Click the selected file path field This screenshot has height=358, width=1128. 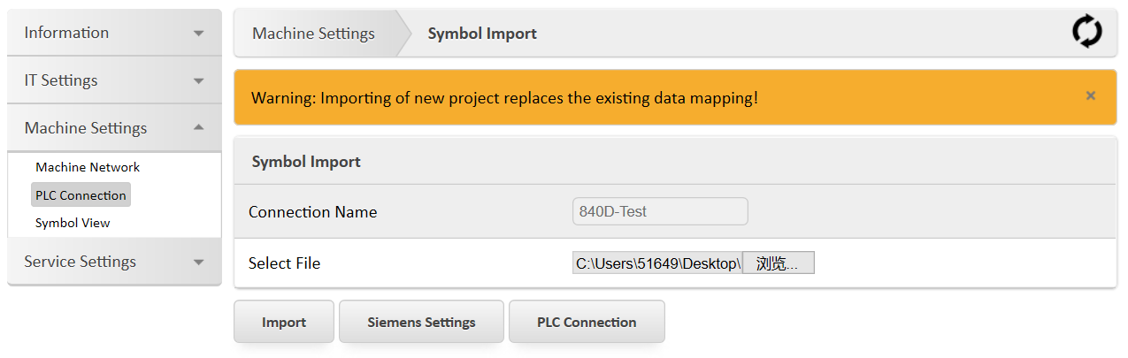[656, 263]
